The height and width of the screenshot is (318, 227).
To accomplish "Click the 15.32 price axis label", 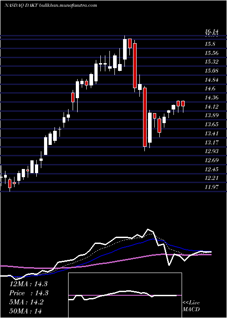I will (x=212, y=62).
